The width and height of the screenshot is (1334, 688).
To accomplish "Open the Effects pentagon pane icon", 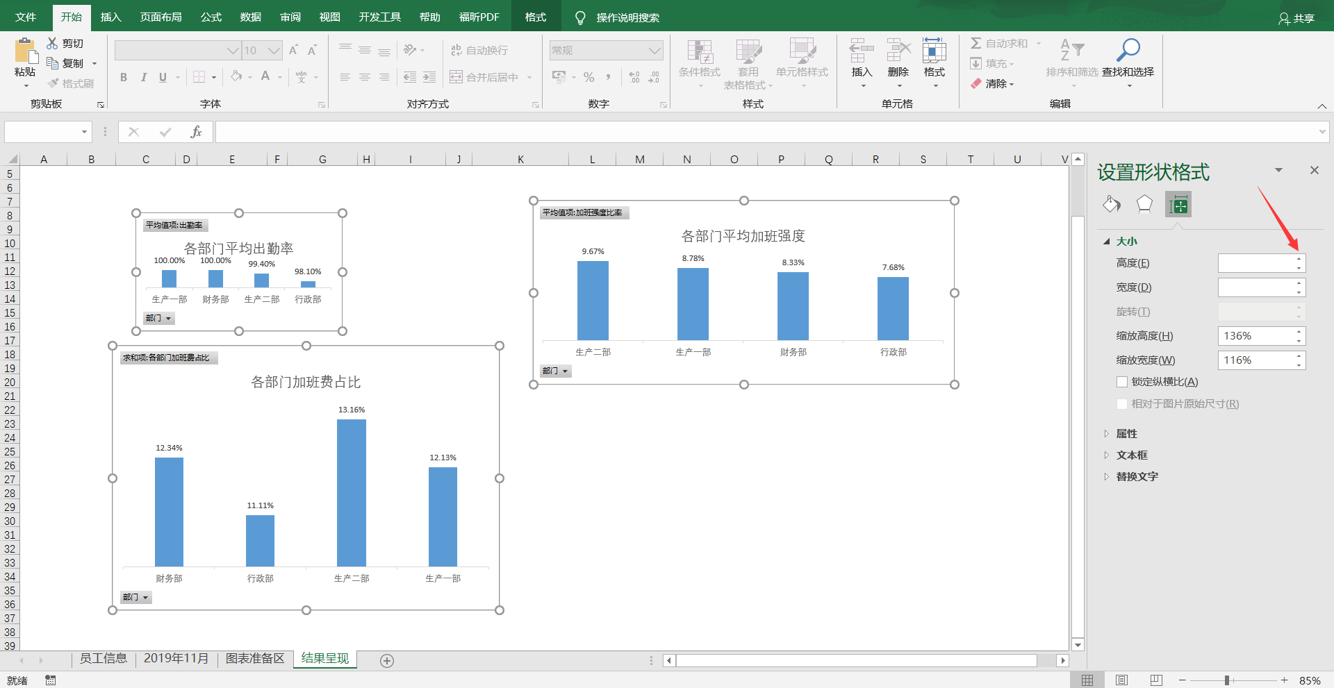I will (1144, 204).
